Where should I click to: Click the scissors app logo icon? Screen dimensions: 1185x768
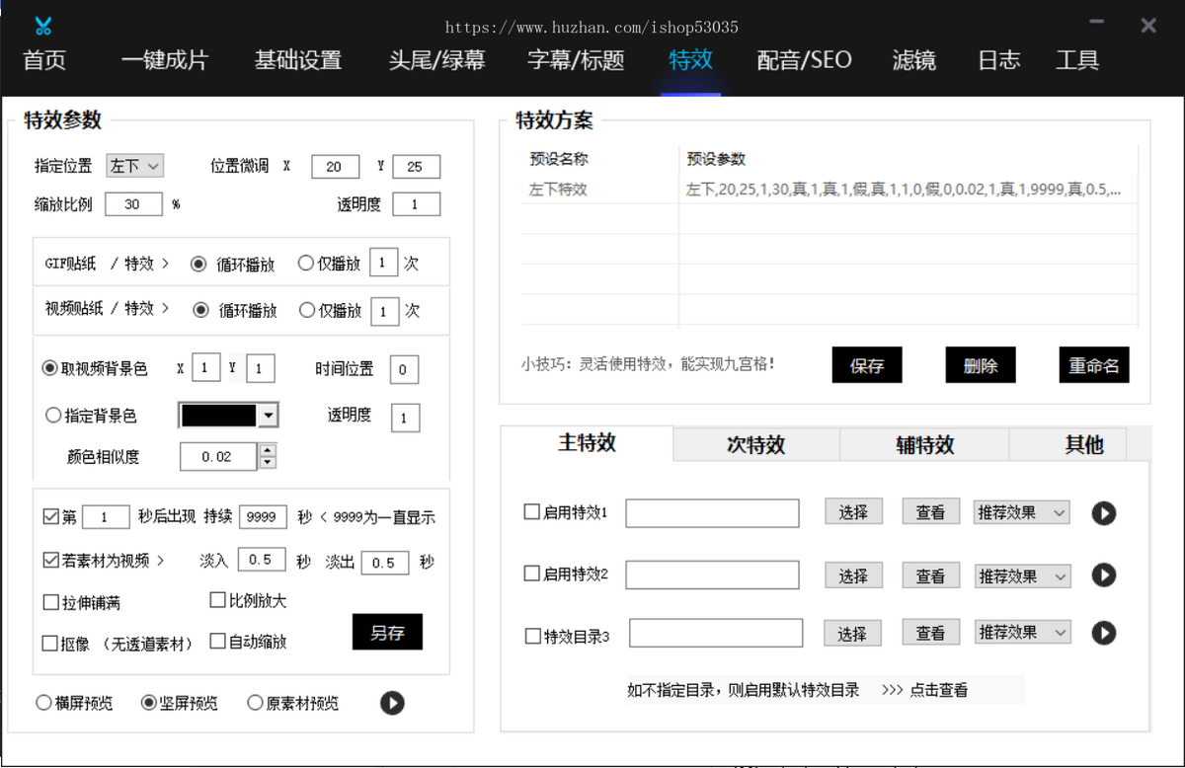click(42, 26)
